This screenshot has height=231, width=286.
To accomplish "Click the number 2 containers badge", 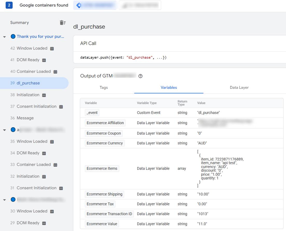I will [9, 5].
